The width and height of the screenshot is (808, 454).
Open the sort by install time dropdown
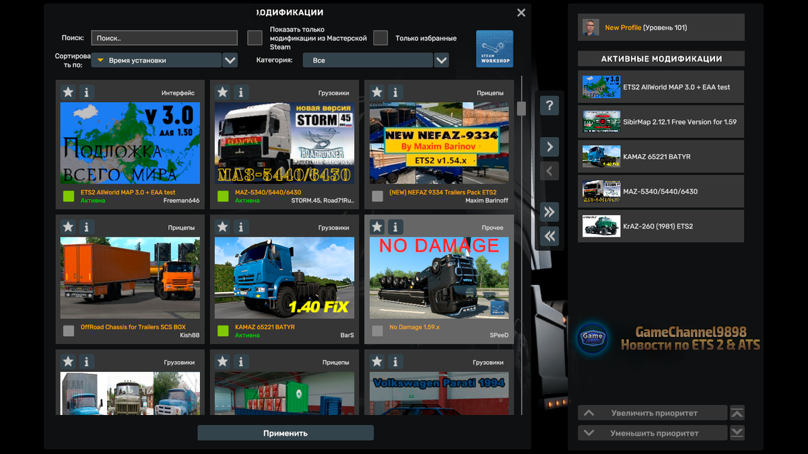tap(156, 61)
